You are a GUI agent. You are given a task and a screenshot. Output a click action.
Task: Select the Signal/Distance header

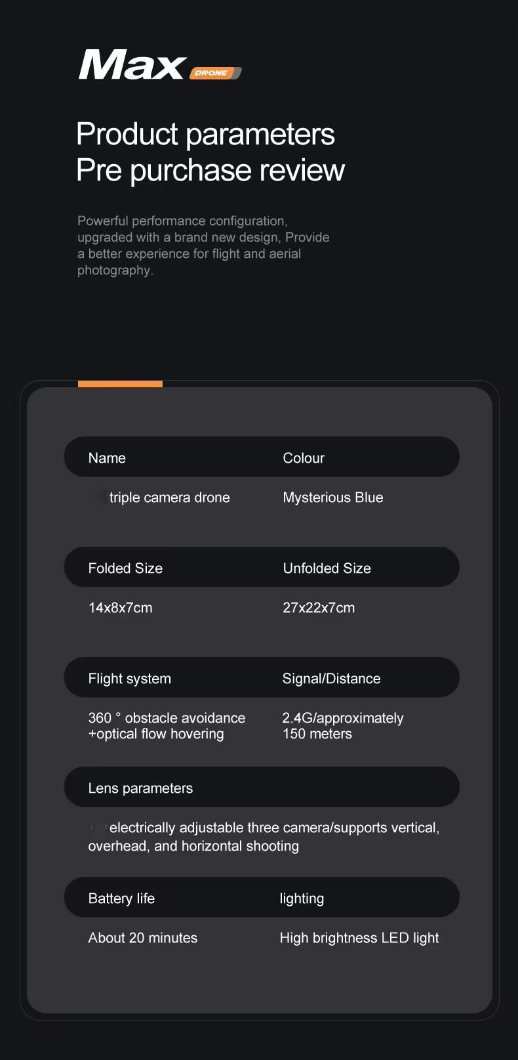331,679
